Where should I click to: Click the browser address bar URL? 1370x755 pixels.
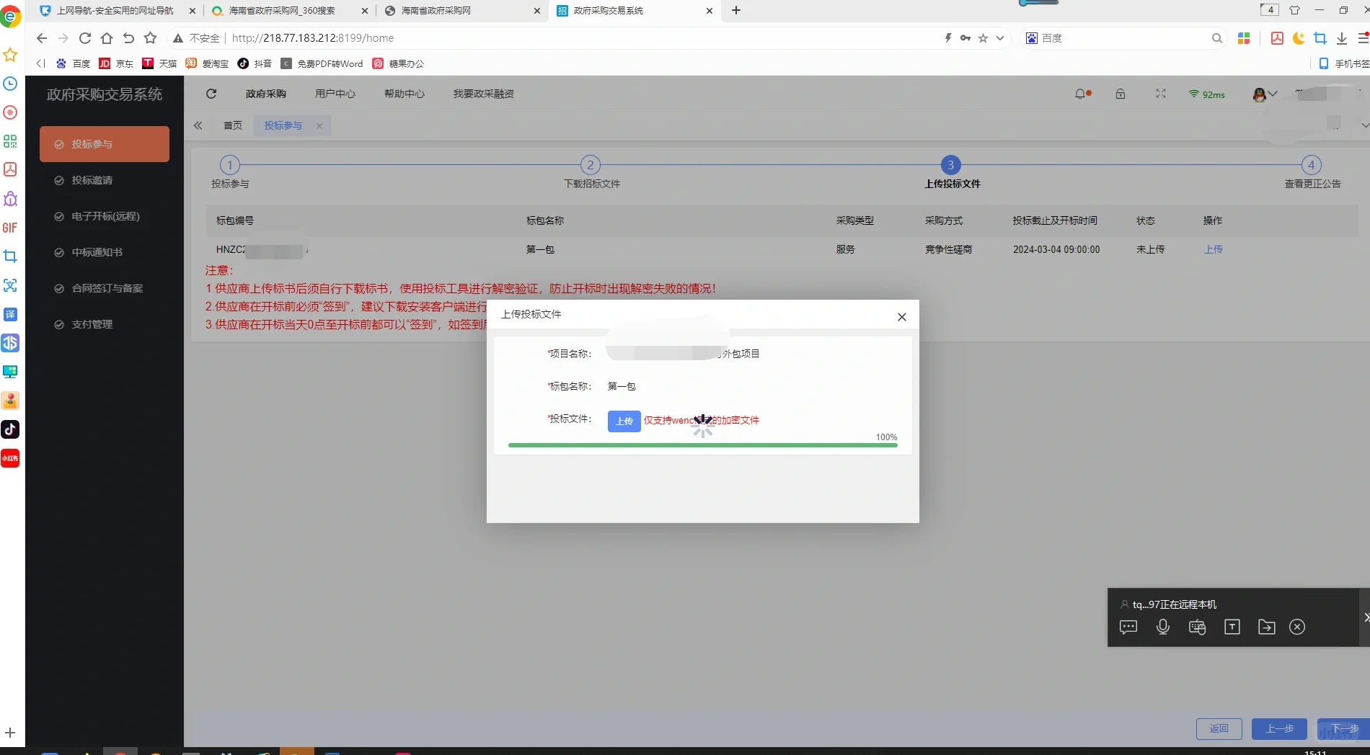click(x=313, y=38)
